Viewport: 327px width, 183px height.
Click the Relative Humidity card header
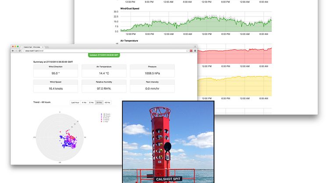(104, 82)
